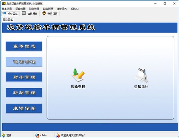
Task: Click the 准备 status text
Action: (9, 135)
